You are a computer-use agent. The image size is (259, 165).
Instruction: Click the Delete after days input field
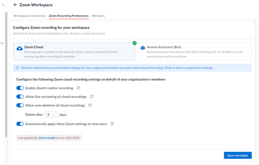click(51, 114)
